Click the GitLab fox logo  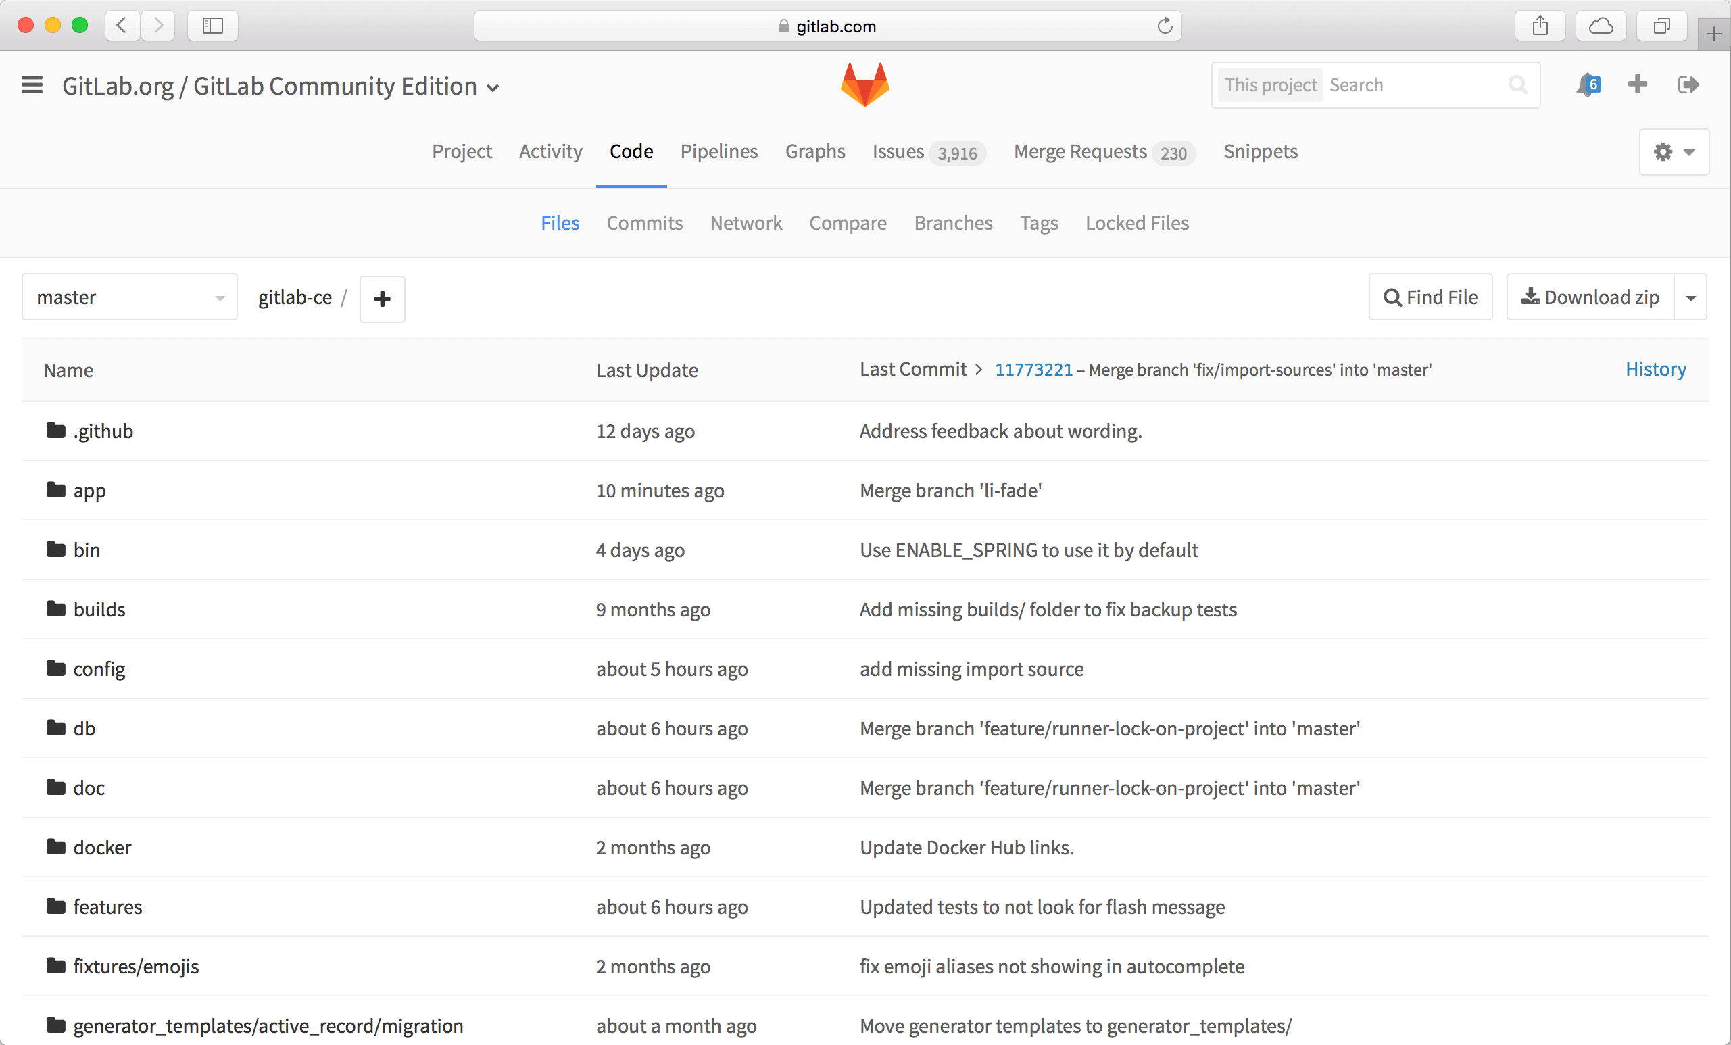(864, 85)
